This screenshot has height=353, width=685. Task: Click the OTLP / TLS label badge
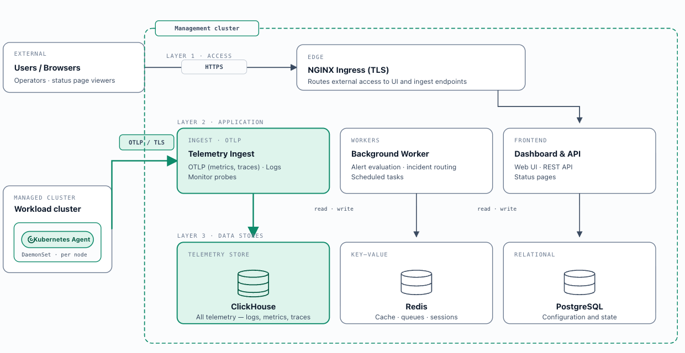tap(146, 142)
